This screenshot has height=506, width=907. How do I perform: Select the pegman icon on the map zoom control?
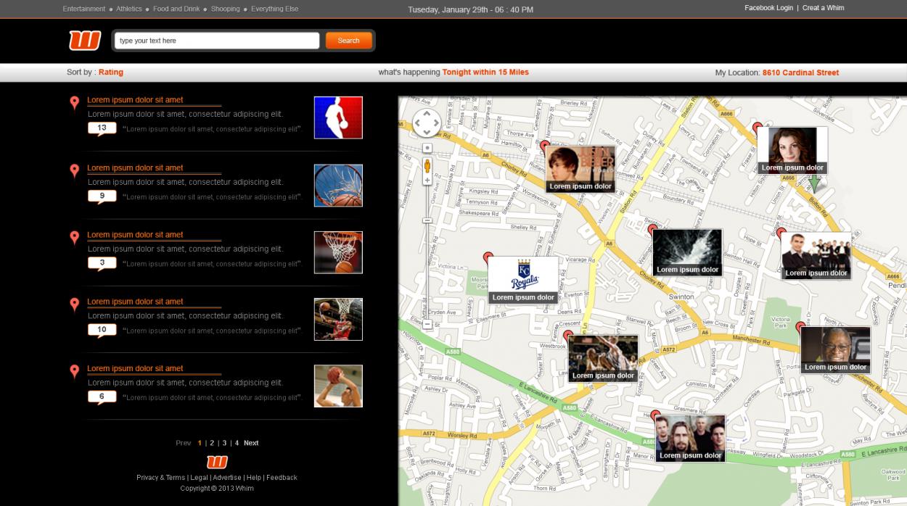[x=427, y=166]
